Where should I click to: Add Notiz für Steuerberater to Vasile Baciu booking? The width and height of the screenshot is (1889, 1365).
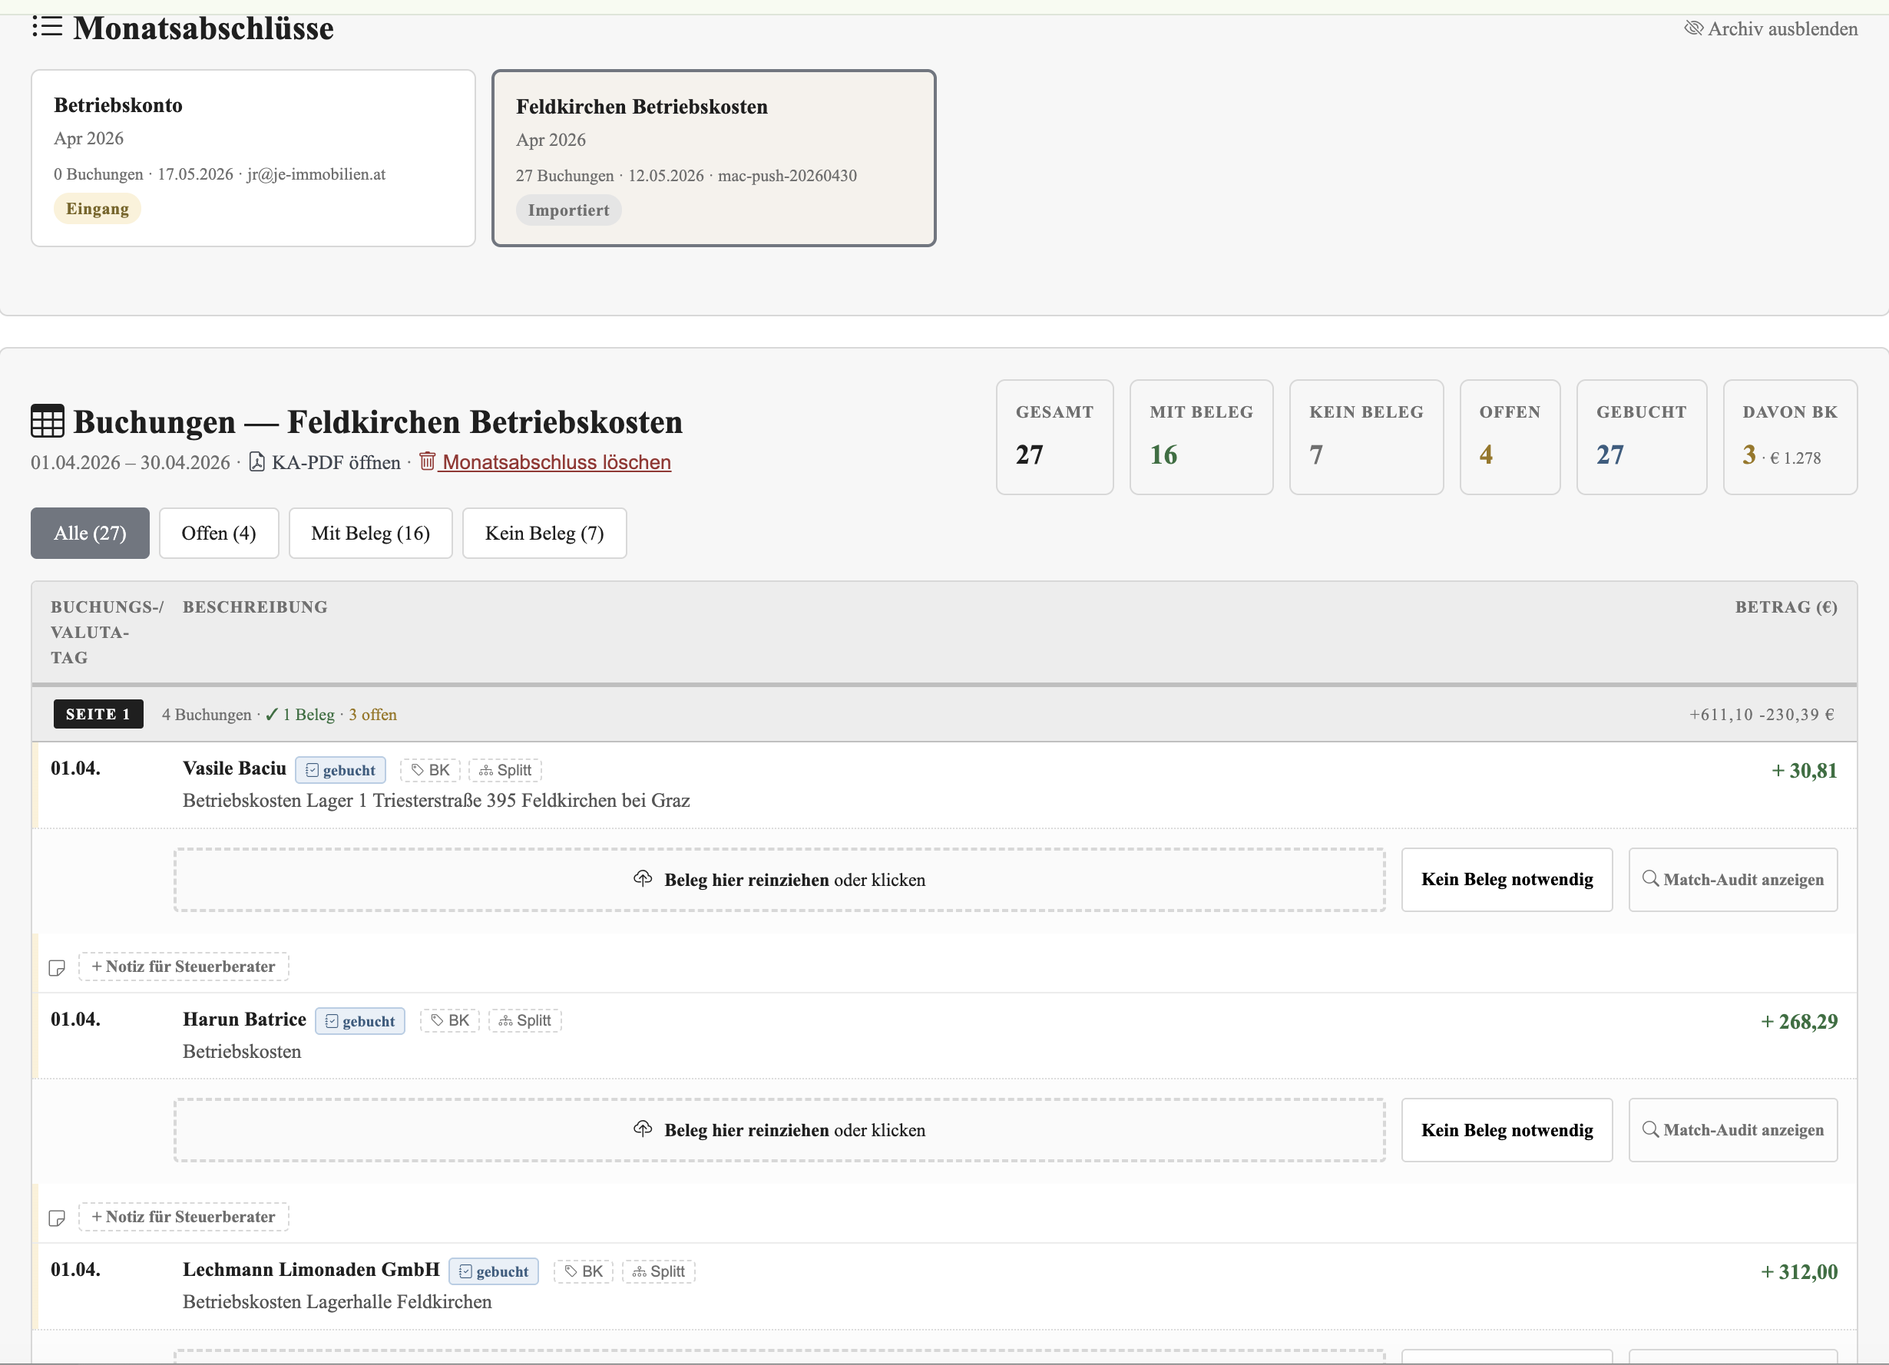184,967
